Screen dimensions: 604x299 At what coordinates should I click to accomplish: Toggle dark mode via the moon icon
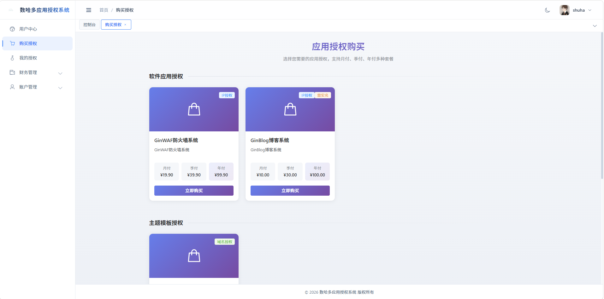[548, 10]
